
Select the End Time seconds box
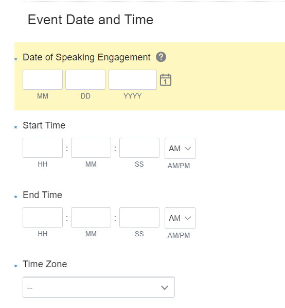click(139, 217)
